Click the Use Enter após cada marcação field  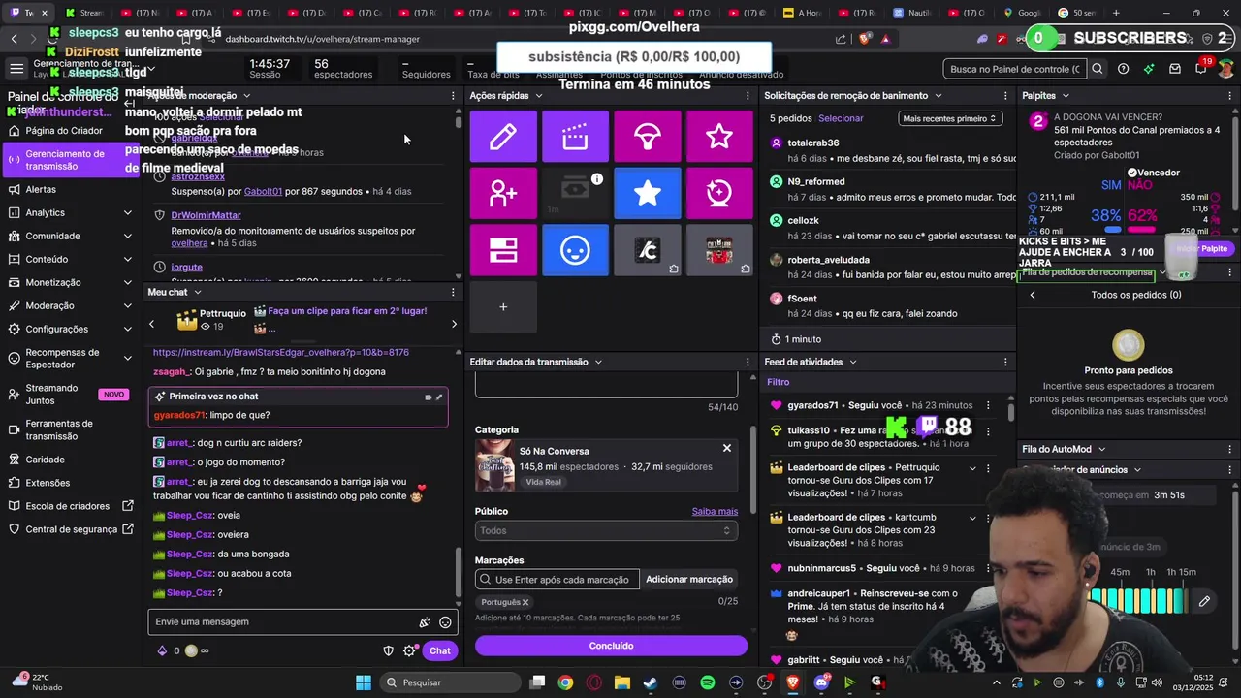pyautogui.click(x=557, y=579)
